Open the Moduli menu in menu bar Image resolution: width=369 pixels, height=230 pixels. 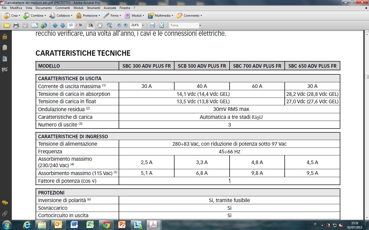click(x=78, y=8)
